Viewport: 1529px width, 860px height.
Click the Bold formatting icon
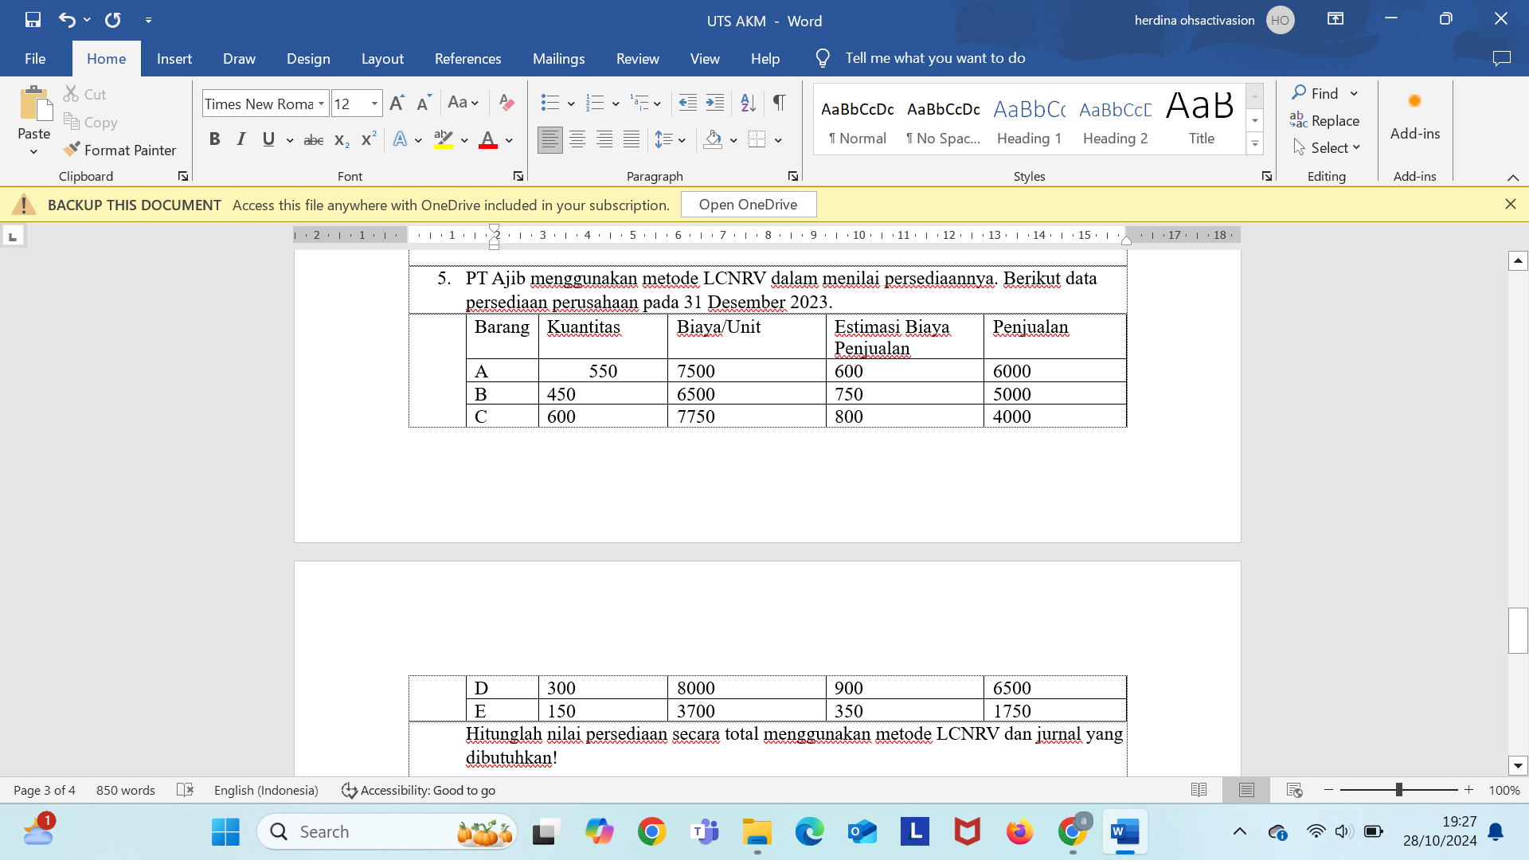point(214,139)
